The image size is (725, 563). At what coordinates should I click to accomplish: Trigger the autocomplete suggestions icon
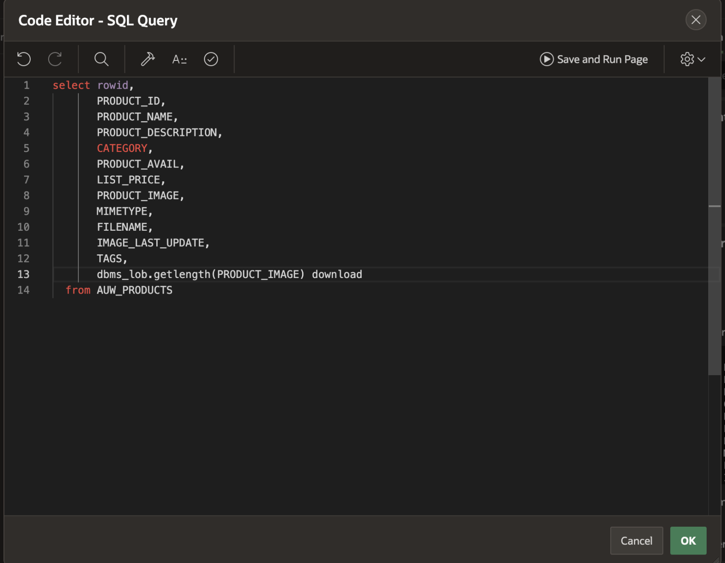click(179, 59)
